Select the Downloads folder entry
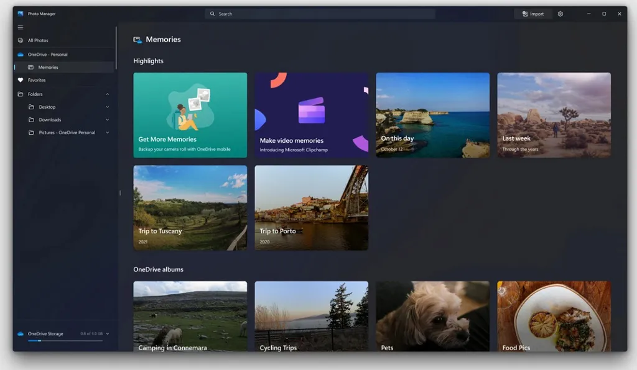This screenshot has height=370, width=637. click(x=64, y=120)
